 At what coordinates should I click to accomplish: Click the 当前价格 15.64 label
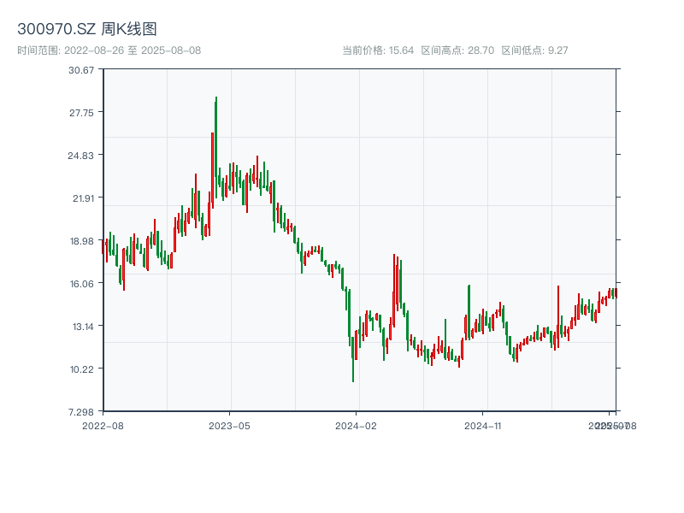coord(378,50)
